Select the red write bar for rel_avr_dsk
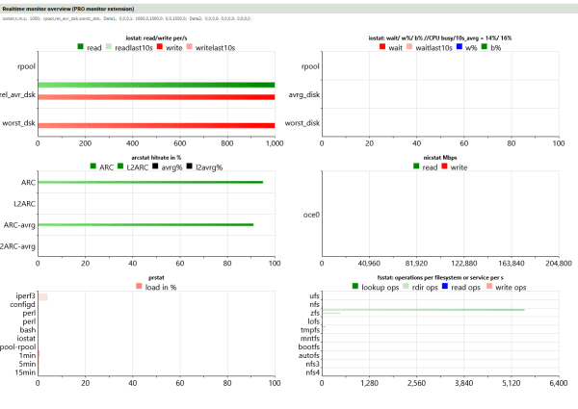This screenshot has width=578, height=409. (156, 97)
